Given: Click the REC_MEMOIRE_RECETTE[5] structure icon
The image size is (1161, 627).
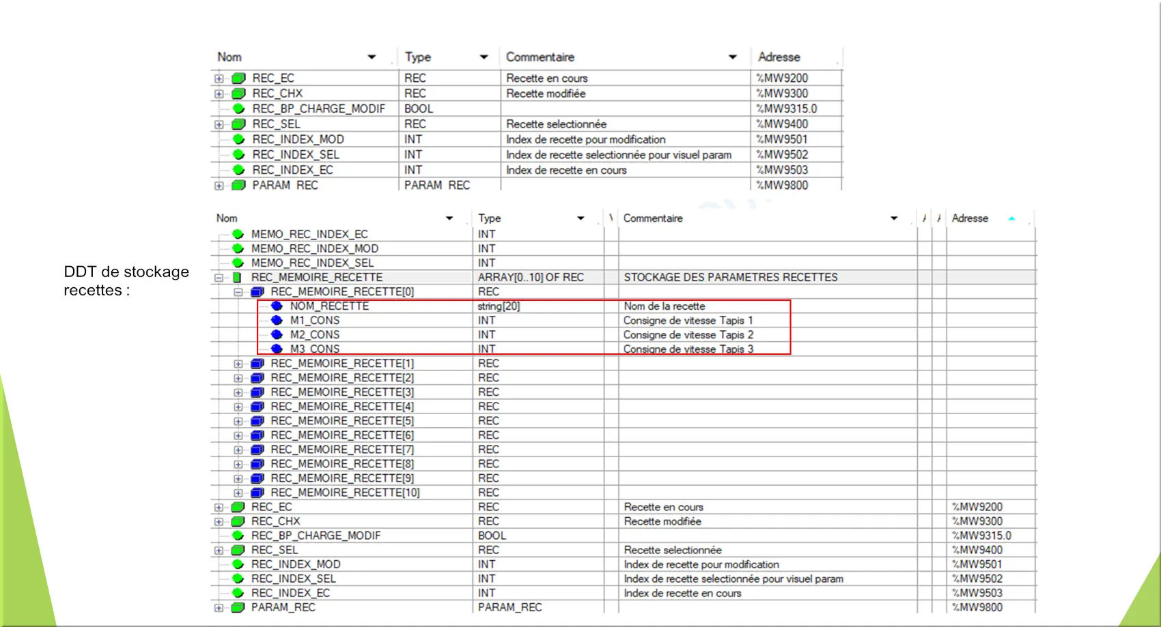Looking at the screenshot, I should point(257,421).
